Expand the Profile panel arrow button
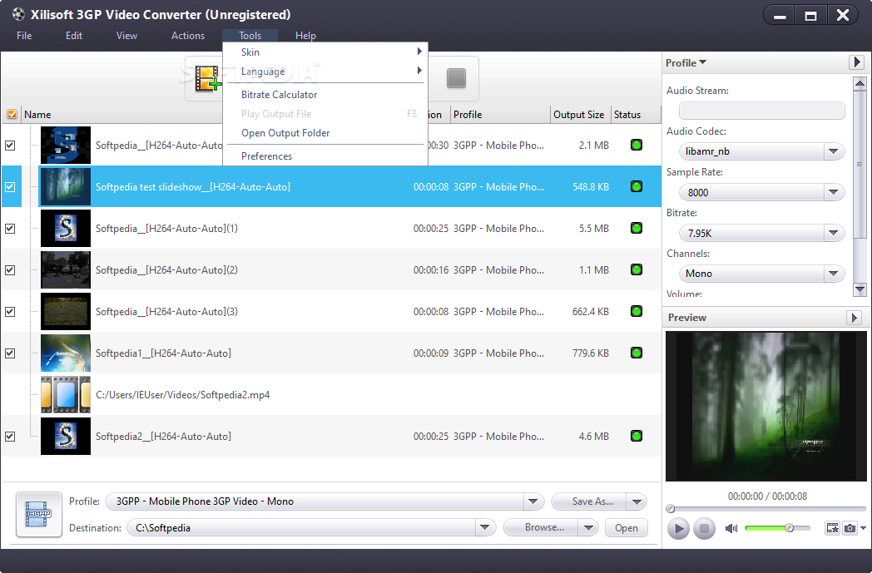The height and width of the screenshot is (573, 872). [x=856, y=62]
